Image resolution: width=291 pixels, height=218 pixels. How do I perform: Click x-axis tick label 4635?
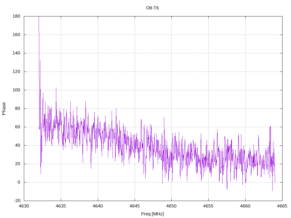click(x=61, y=206)
